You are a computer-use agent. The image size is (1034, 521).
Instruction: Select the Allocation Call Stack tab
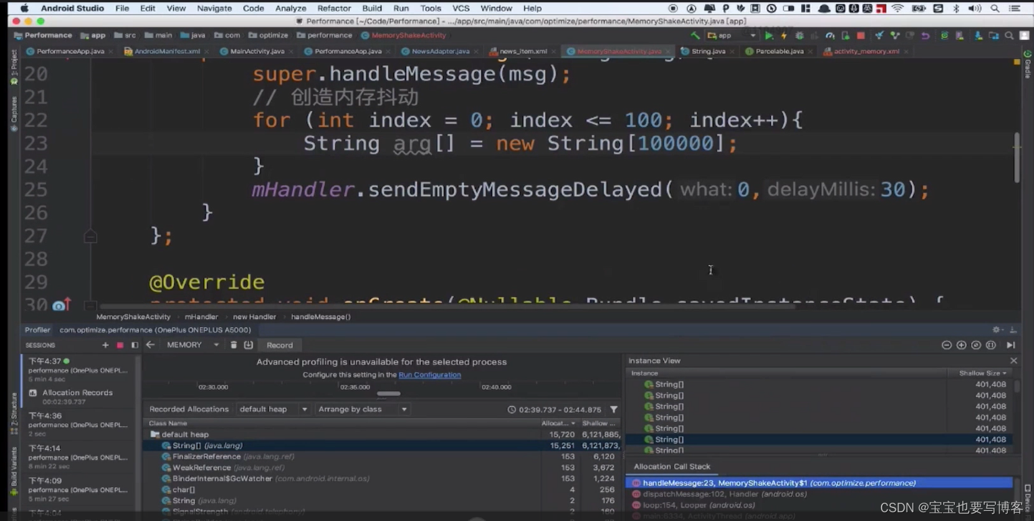(672, 467)
